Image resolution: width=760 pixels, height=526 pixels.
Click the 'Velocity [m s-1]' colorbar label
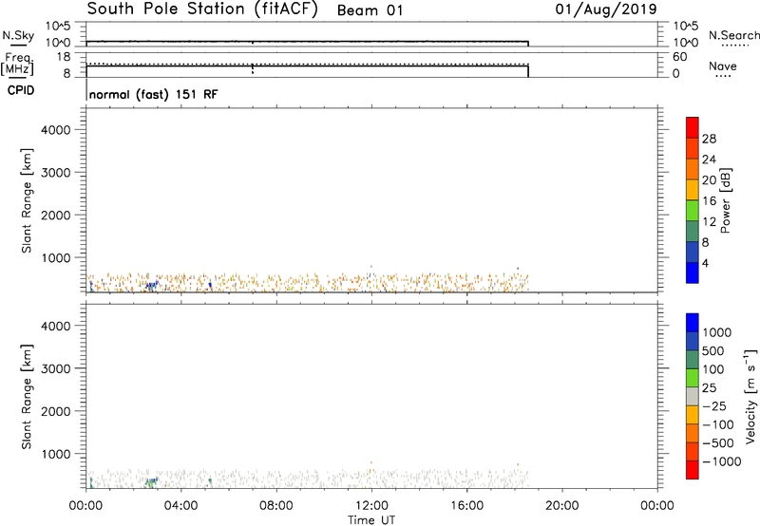pyautogui.click(x=750, y=396)
